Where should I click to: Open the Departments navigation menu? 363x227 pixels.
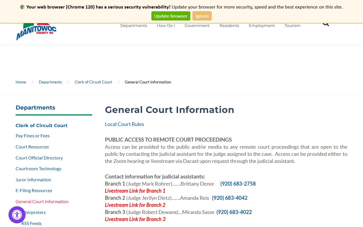coord(134,26)
